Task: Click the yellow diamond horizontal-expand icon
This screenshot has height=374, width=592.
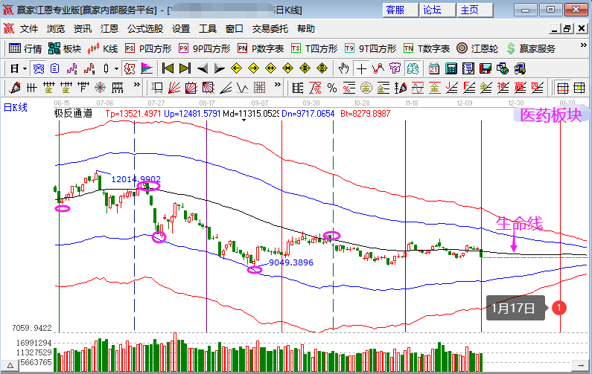Action: pyautogui.click(x=271, y=68)
